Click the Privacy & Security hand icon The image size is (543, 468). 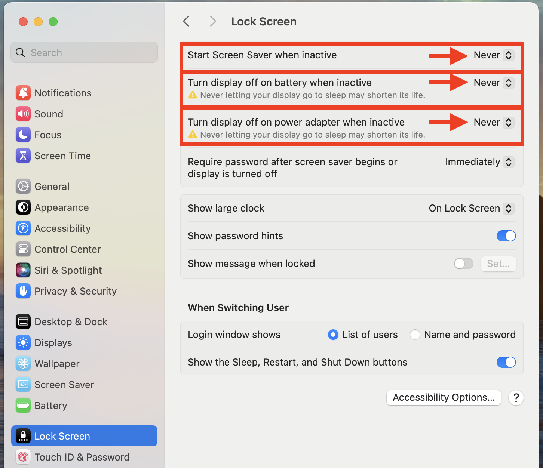[x=23, y=291]
